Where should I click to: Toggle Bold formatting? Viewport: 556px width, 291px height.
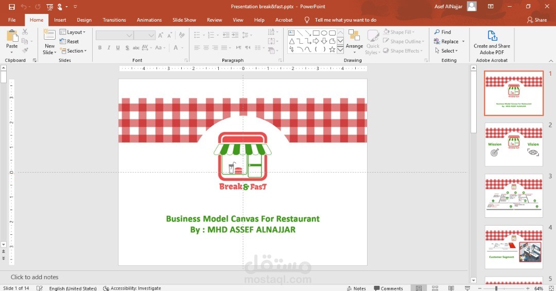pyautogui.click(x=100, y=47)
